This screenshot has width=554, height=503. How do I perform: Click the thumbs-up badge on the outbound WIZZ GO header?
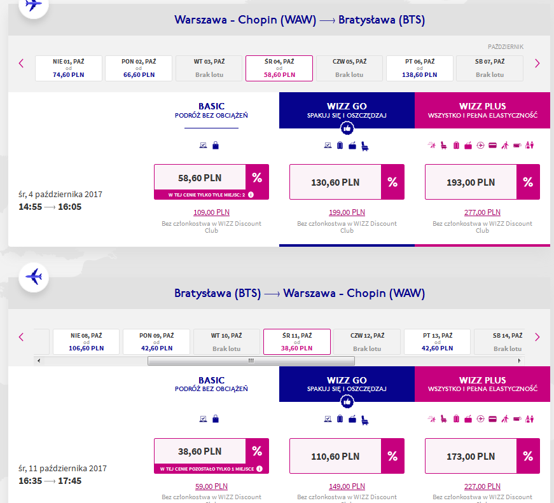(347, 128)
